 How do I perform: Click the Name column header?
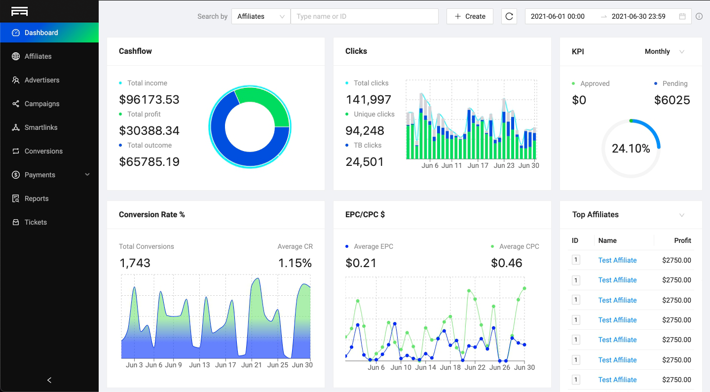click(607, 240)
